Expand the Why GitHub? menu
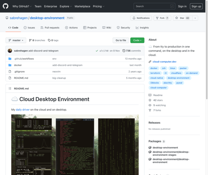This screenshot has height=175, width=208. (x=22, y=6)
